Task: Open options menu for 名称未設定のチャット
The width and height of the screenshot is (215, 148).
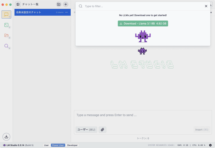Action: click(x=66, y=12)
